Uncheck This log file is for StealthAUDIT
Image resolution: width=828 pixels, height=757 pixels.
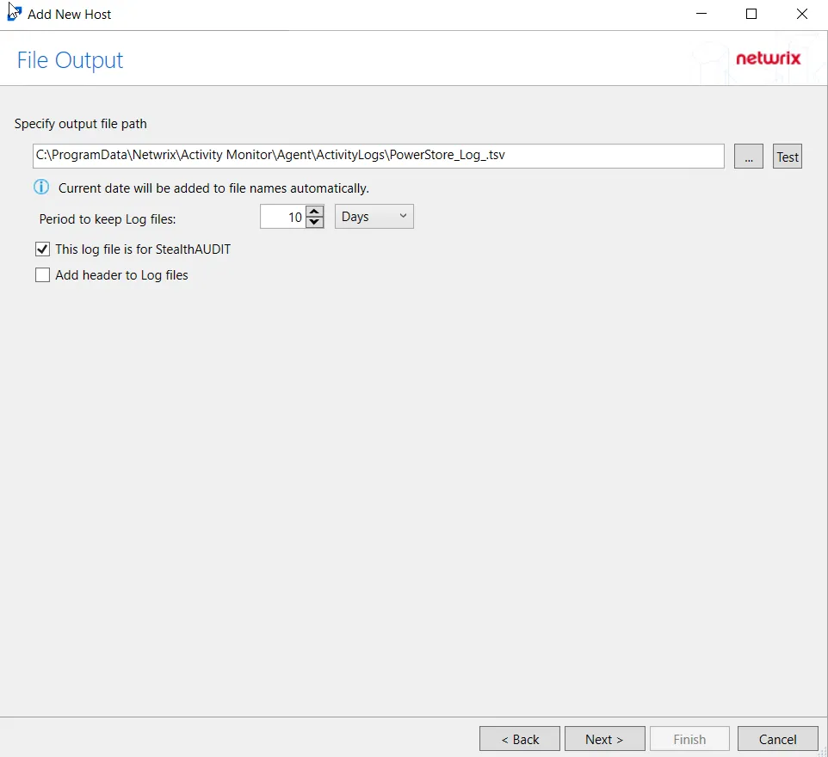tap(42, 249)
